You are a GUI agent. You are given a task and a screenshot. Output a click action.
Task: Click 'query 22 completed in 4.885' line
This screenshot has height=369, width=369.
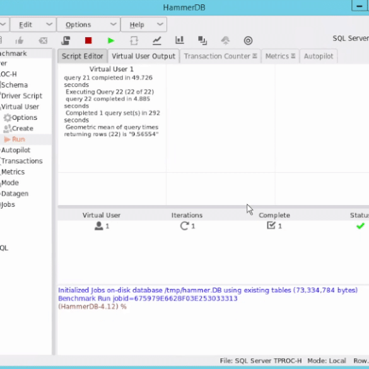point(108,99)
